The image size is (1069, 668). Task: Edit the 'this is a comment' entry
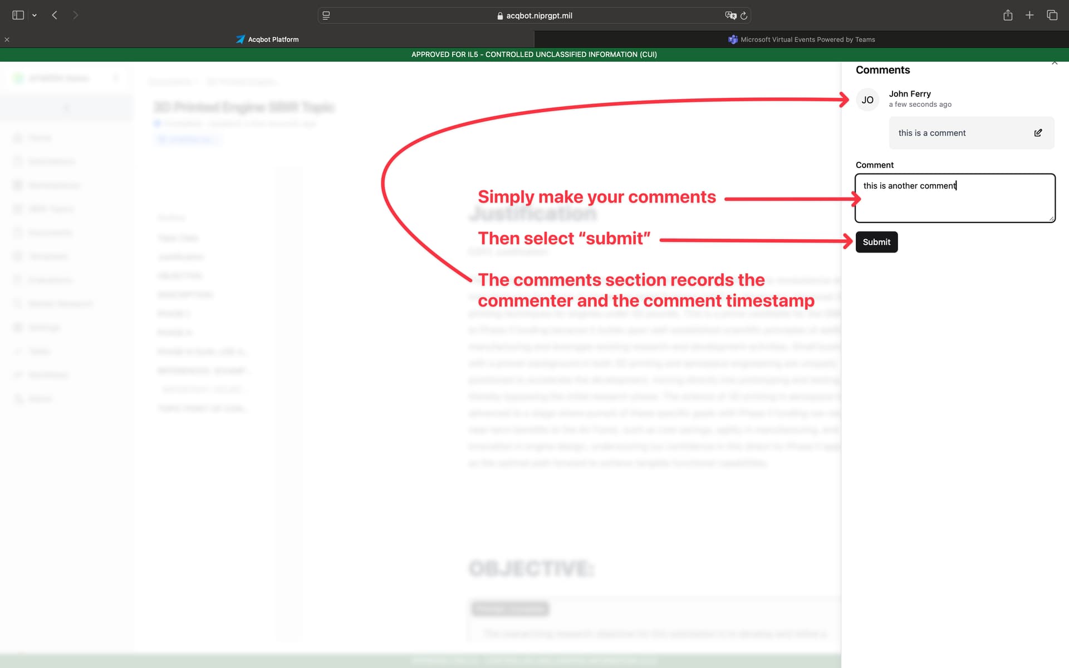coord(1038,133)
